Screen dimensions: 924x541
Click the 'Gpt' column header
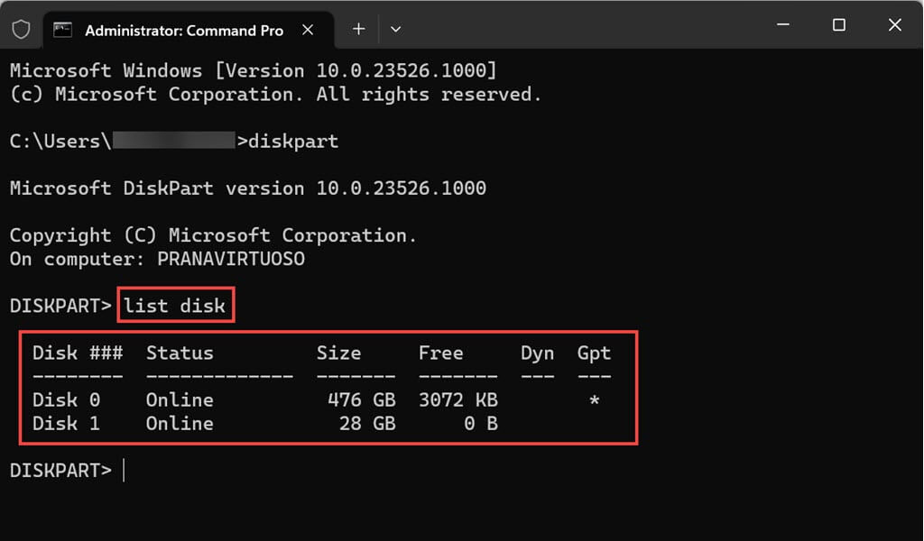594,353
